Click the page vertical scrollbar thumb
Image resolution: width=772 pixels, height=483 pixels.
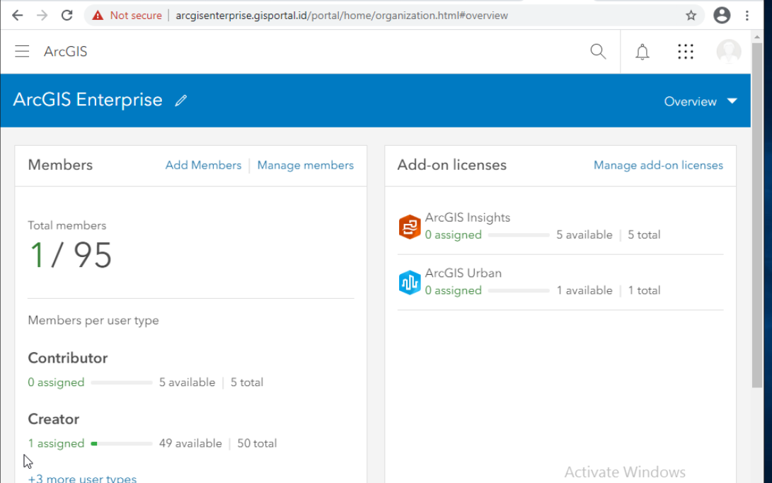tap(757, 216)
